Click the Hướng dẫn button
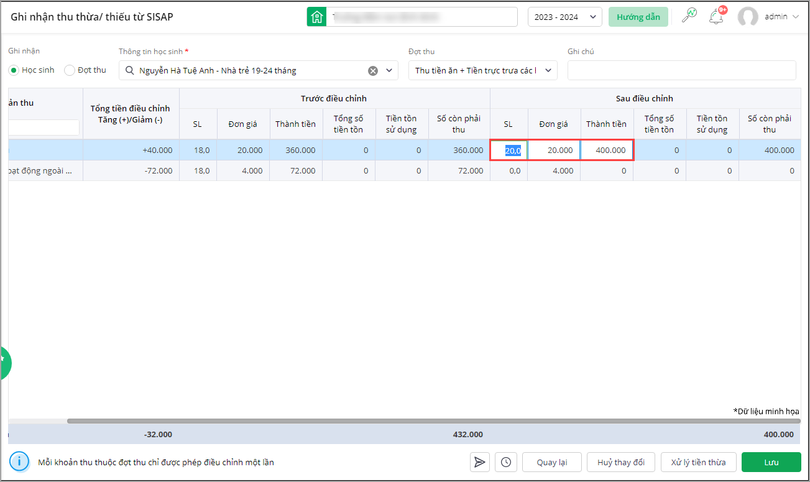This screenshot has width=810, height=482. coord(638,17)
